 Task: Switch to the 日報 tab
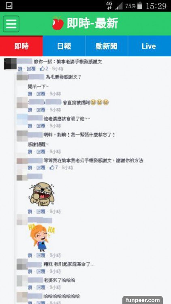[x=64, y=46]
